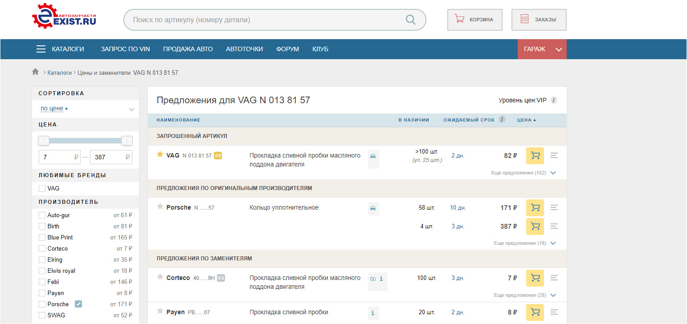Click minimum price field with 7

(x=60, y=157)
